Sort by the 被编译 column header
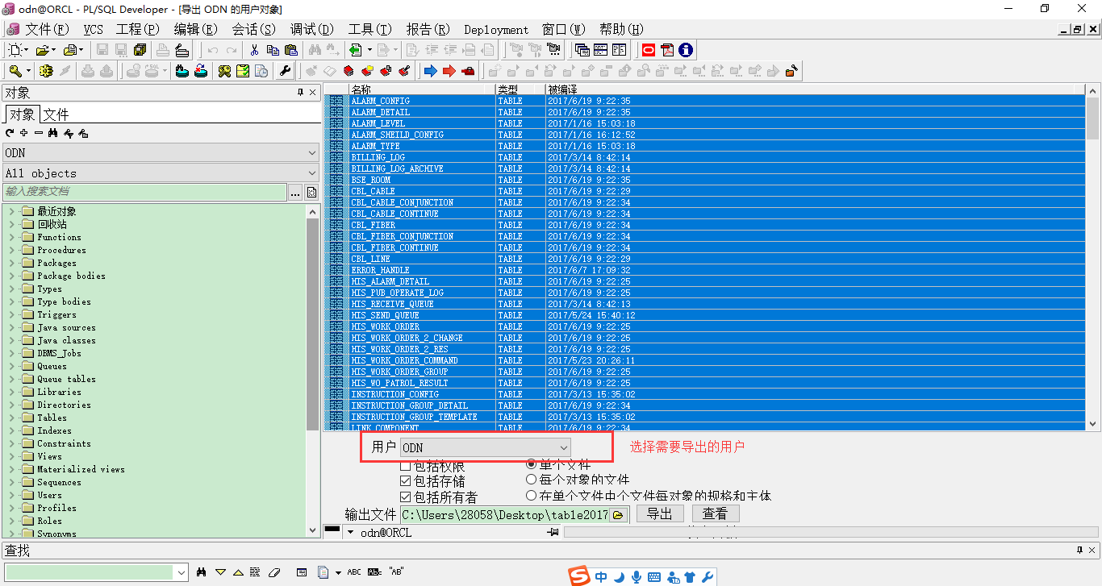 816,89
